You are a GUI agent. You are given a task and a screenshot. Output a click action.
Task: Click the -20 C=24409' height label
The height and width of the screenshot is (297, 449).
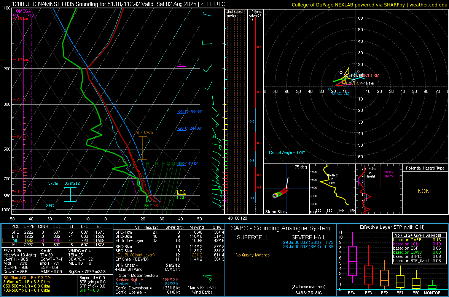point(189,128)
